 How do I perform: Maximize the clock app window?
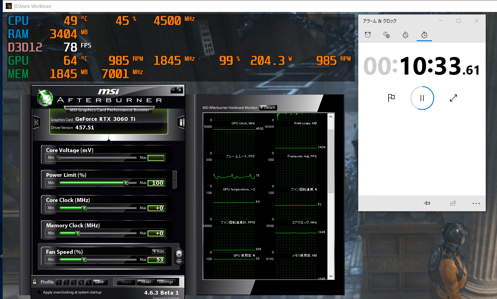459,21
